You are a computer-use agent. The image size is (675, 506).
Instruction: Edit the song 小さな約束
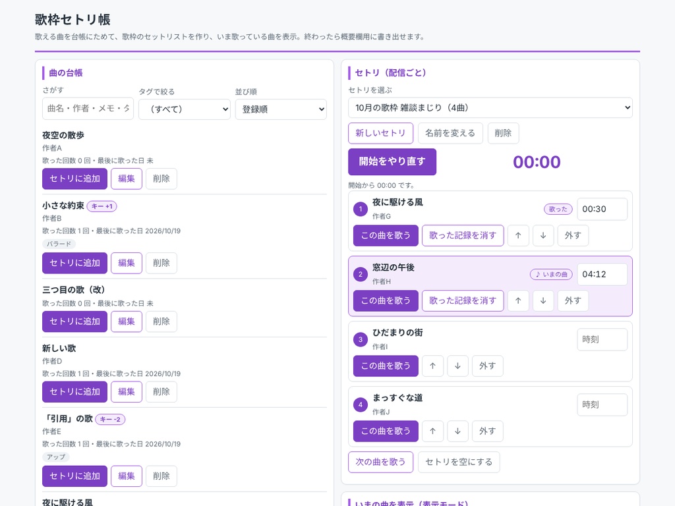pyautogui.click(x=127, y=263)
